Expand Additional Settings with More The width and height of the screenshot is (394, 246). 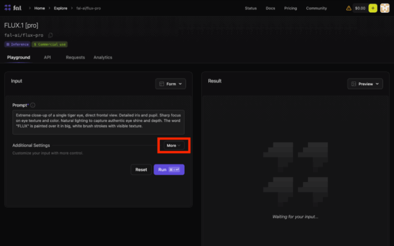[x=174, y=146]
